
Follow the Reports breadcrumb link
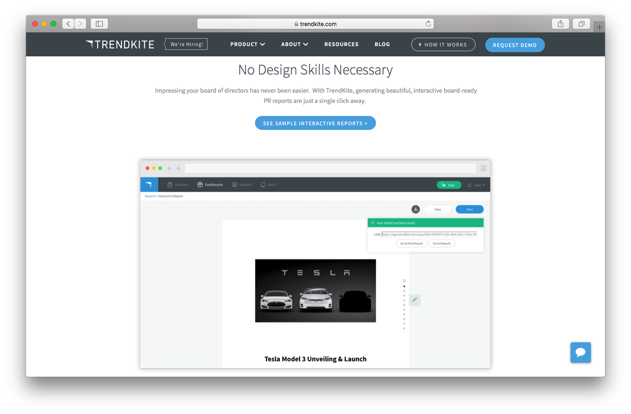[x=150, y=196]
